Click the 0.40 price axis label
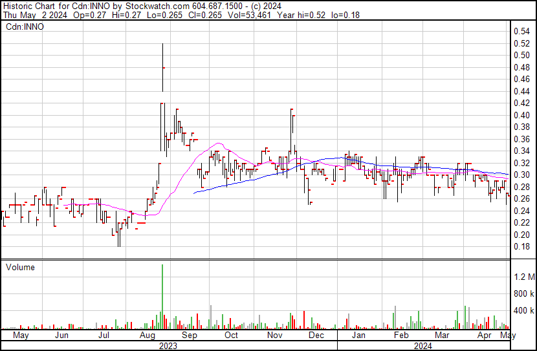 pyautogui.click(x=521, y=115)
